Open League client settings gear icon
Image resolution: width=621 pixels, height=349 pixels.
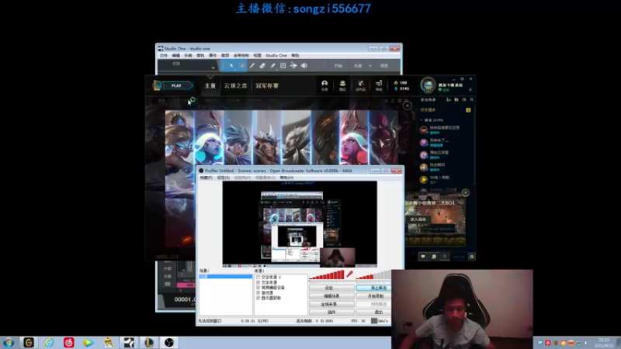[x=462, y=79]
